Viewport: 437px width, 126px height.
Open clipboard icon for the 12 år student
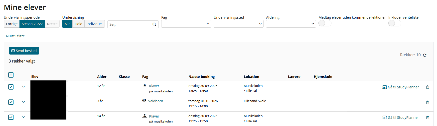[x=428, y=87]
